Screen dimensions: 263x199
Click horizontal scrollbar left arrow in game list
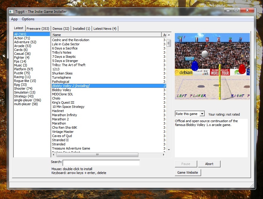(53, 155)
